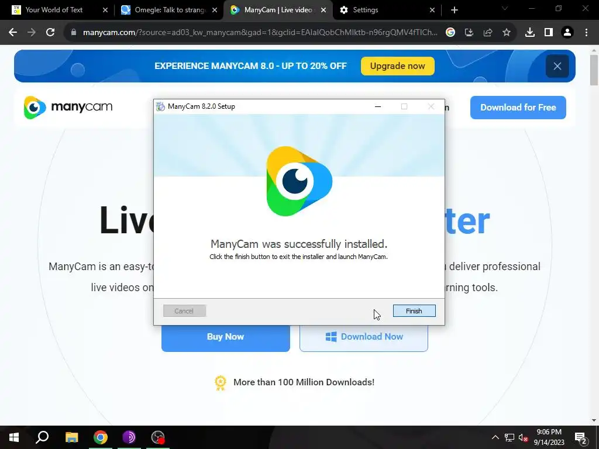The image size is (599, 449).
Task: Dismiss the ManyCam 8.0 promo banner
Action: pyautogui.click(x=557, y=66)
